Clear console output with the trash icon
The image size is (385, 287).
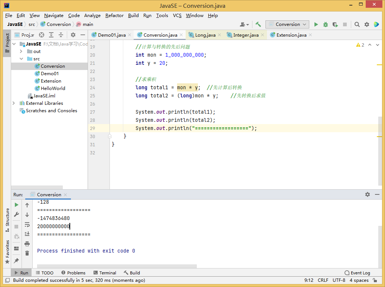[x=27, y=253]
